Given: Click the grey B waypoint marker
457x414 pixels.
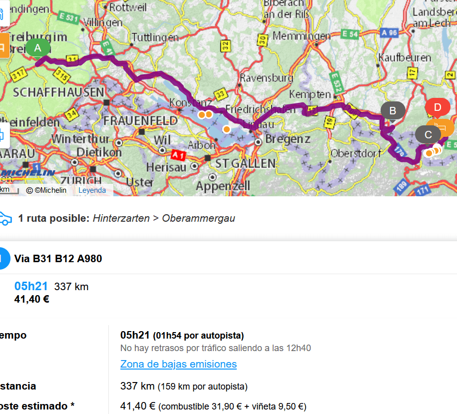Looking at the screenshot, I should click(393, 111).
